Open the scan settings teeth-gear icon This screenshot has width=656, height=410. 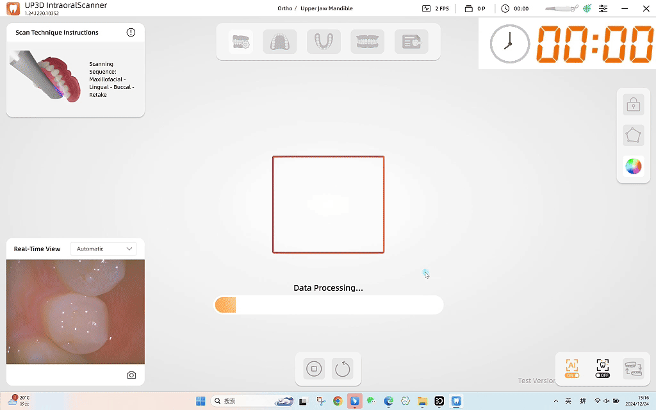[241, 42]
